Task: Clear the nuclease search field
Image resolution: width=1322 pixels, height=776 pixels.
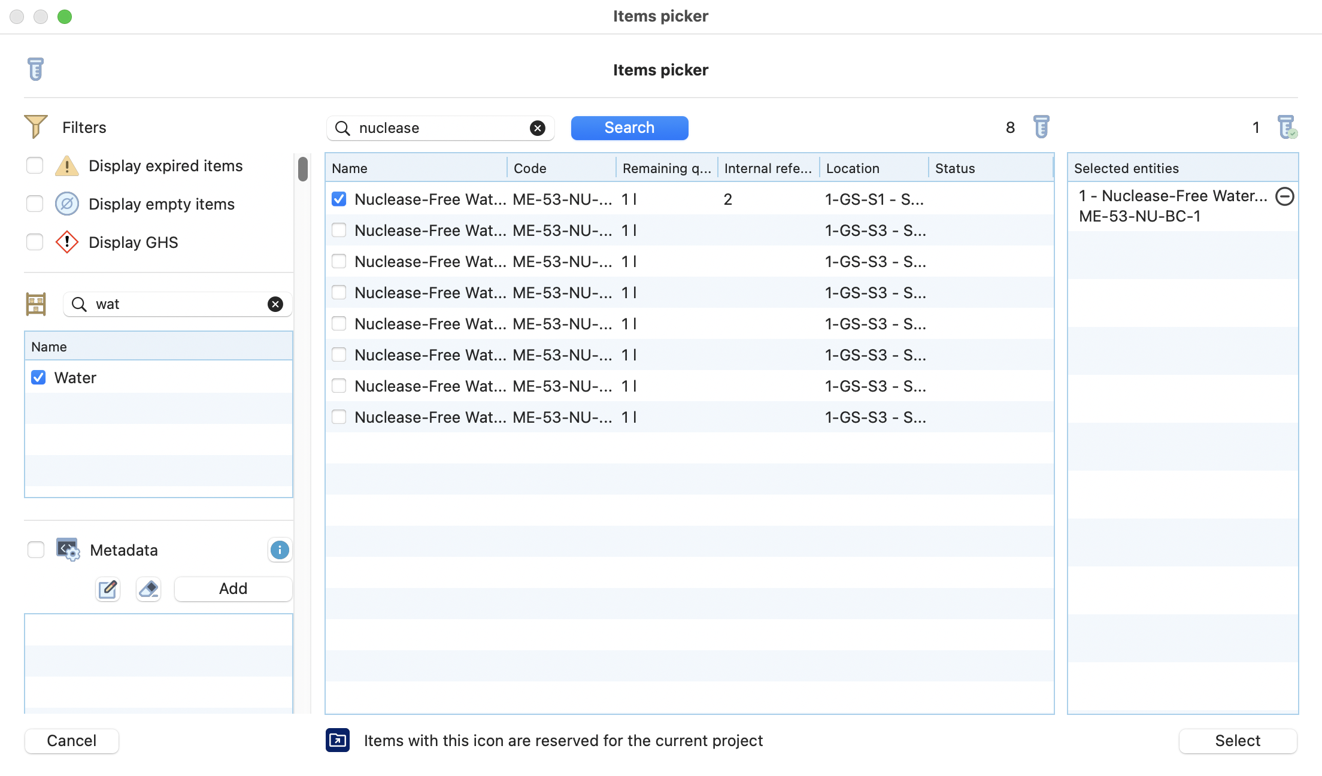Action: 537,128
